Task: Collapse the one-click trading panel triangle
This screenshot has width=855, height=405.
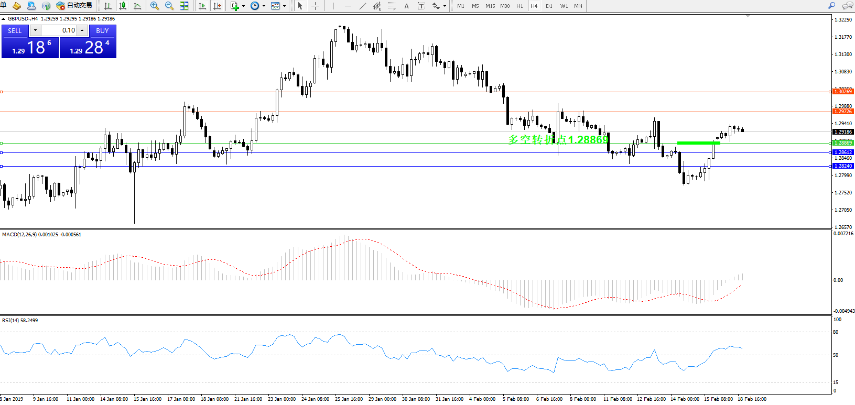Action: coord(4,19)
